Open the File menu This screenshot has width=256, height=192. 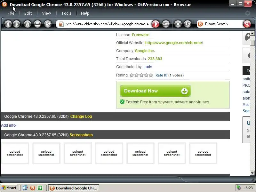click(11, 13)
